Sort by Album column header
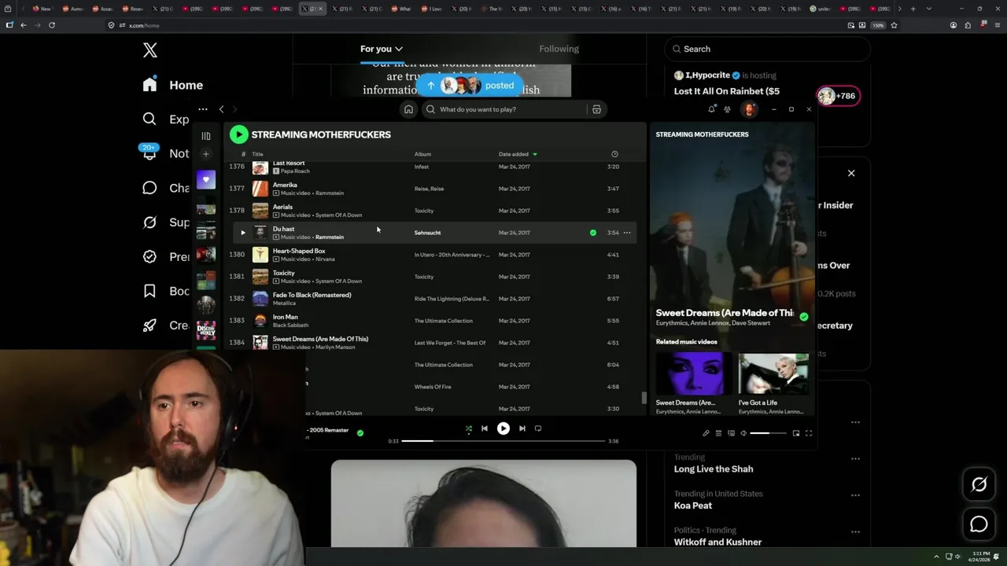Image resolution: width=1007 pixels, height=566 pixels. 422,154
